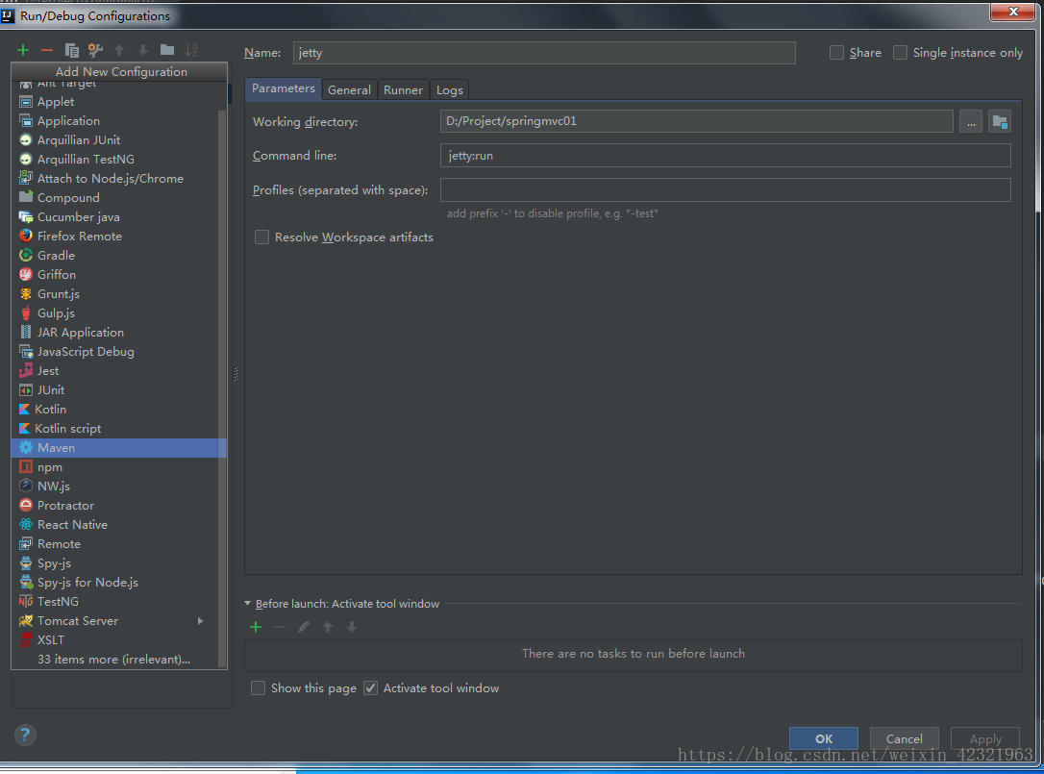Open Edit Defaults wrench icon
This screenshot has height=774, width=1044.
95,50
